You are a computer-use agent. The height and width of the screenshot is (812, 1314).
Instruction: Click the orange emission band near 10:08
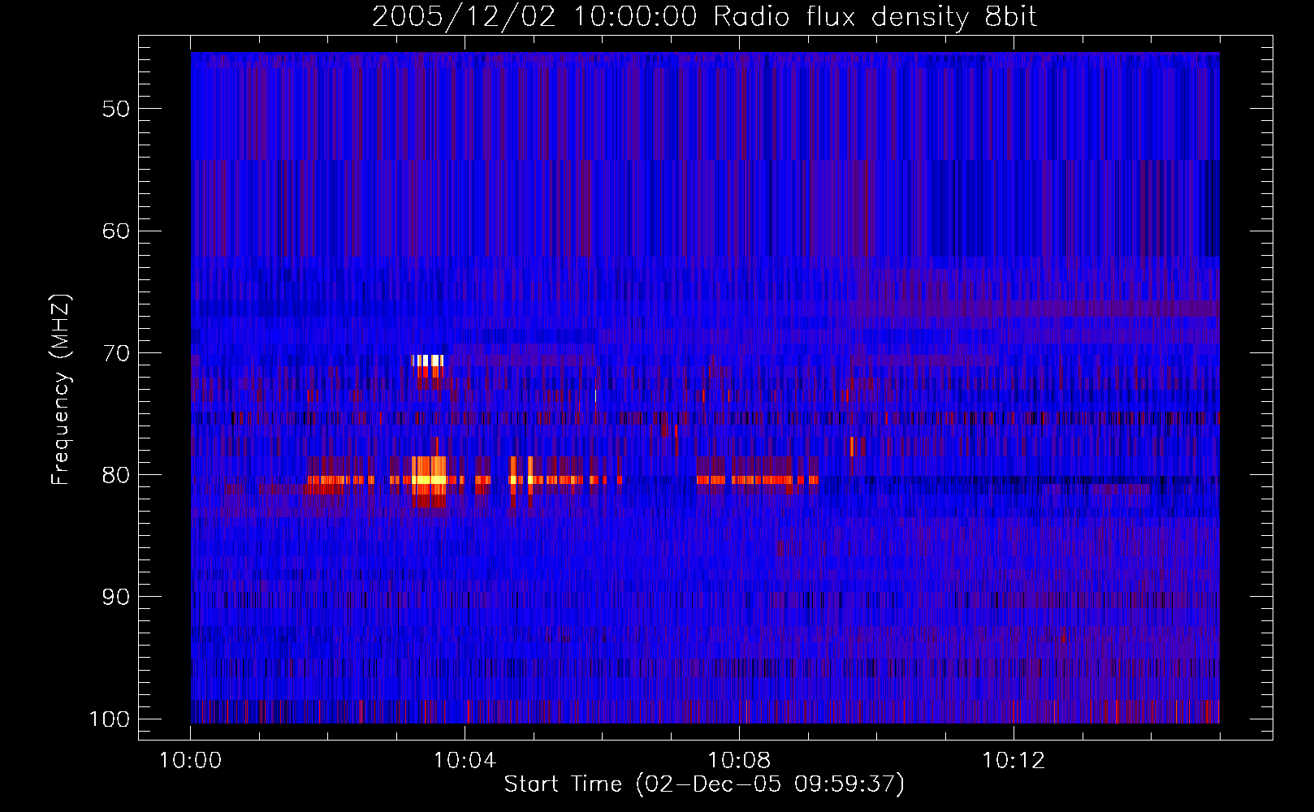pos(757,480)
